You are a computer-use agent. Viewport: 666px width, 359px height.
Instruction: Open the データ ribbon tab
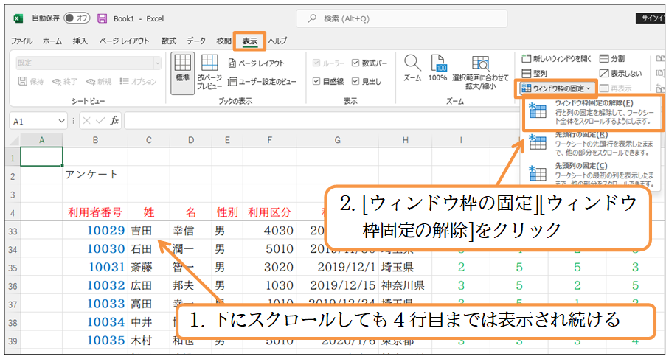195,41
